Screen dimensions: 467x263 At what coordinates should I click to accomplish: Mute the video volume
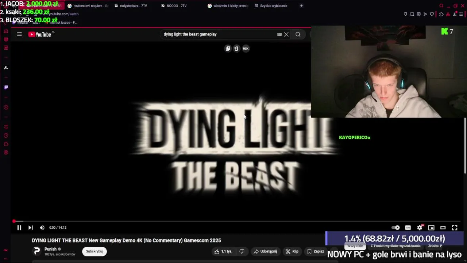(42, 228)
